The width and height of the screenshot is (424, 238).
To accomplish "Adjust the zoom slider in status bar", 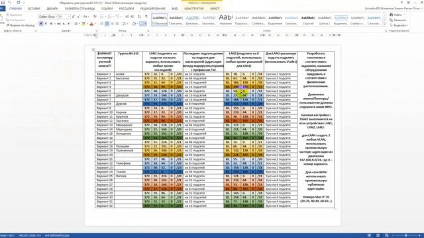I will pos(406,235).
